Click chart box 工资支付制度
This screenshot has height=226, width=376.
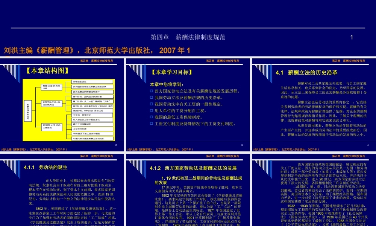tap(92, 129)
